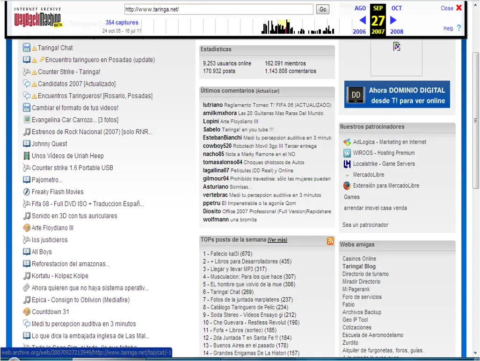
Task: Click the Actualizar link for latest comments
Action: 268,91
